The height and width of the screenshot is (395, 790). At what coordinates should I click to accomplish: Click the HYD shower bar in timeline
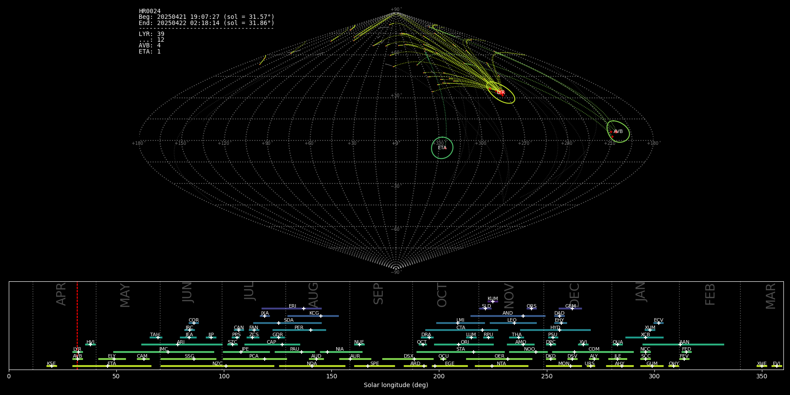click(555, 330)
